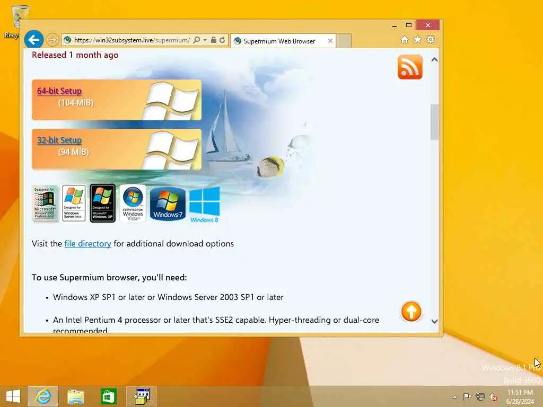
Task: Click the Windows Server 2003 badge
Action: [74, 203]
